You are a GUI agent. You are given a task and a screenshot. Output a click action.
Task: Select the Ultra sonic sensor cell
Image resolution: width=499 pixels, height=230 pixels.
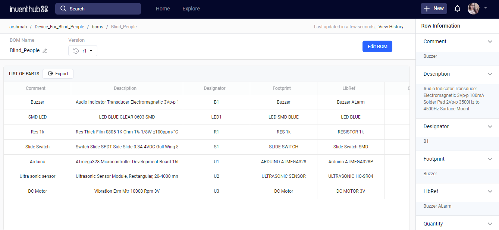(37, 176)
